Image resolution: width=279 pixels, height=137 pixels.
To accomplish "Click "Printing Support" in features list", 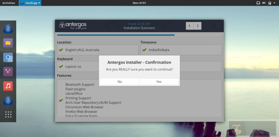I will click(x=78, y=98).
